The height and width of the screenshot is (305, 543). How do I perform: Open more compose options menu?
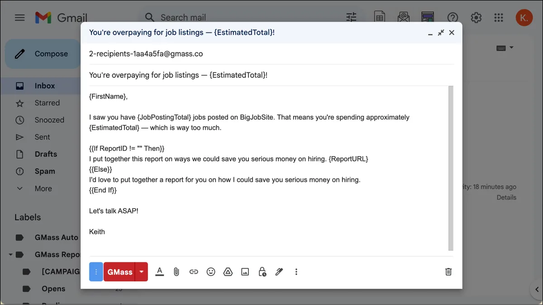click(296, 272)
